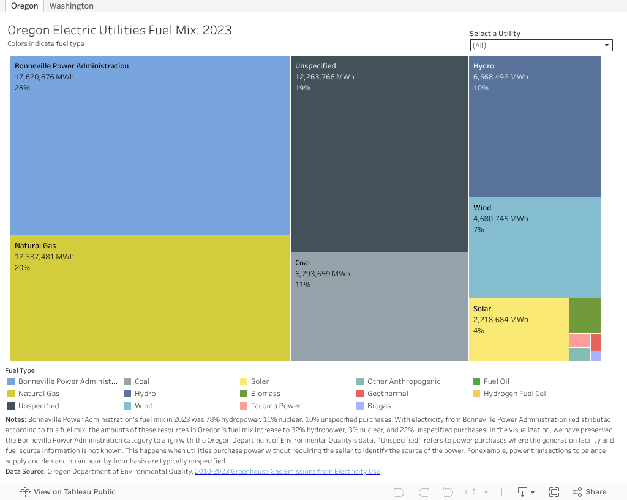Viewport: 627px width, 500px height.
Task: Select Other Anthropogenic legend swatch
Action: pos(360,381)
